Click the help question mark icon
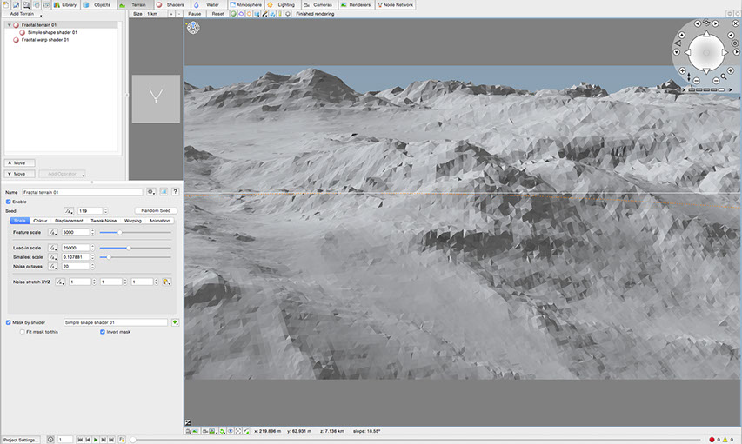The width and height of the screenshot is (742, 444). pos(175,191)
